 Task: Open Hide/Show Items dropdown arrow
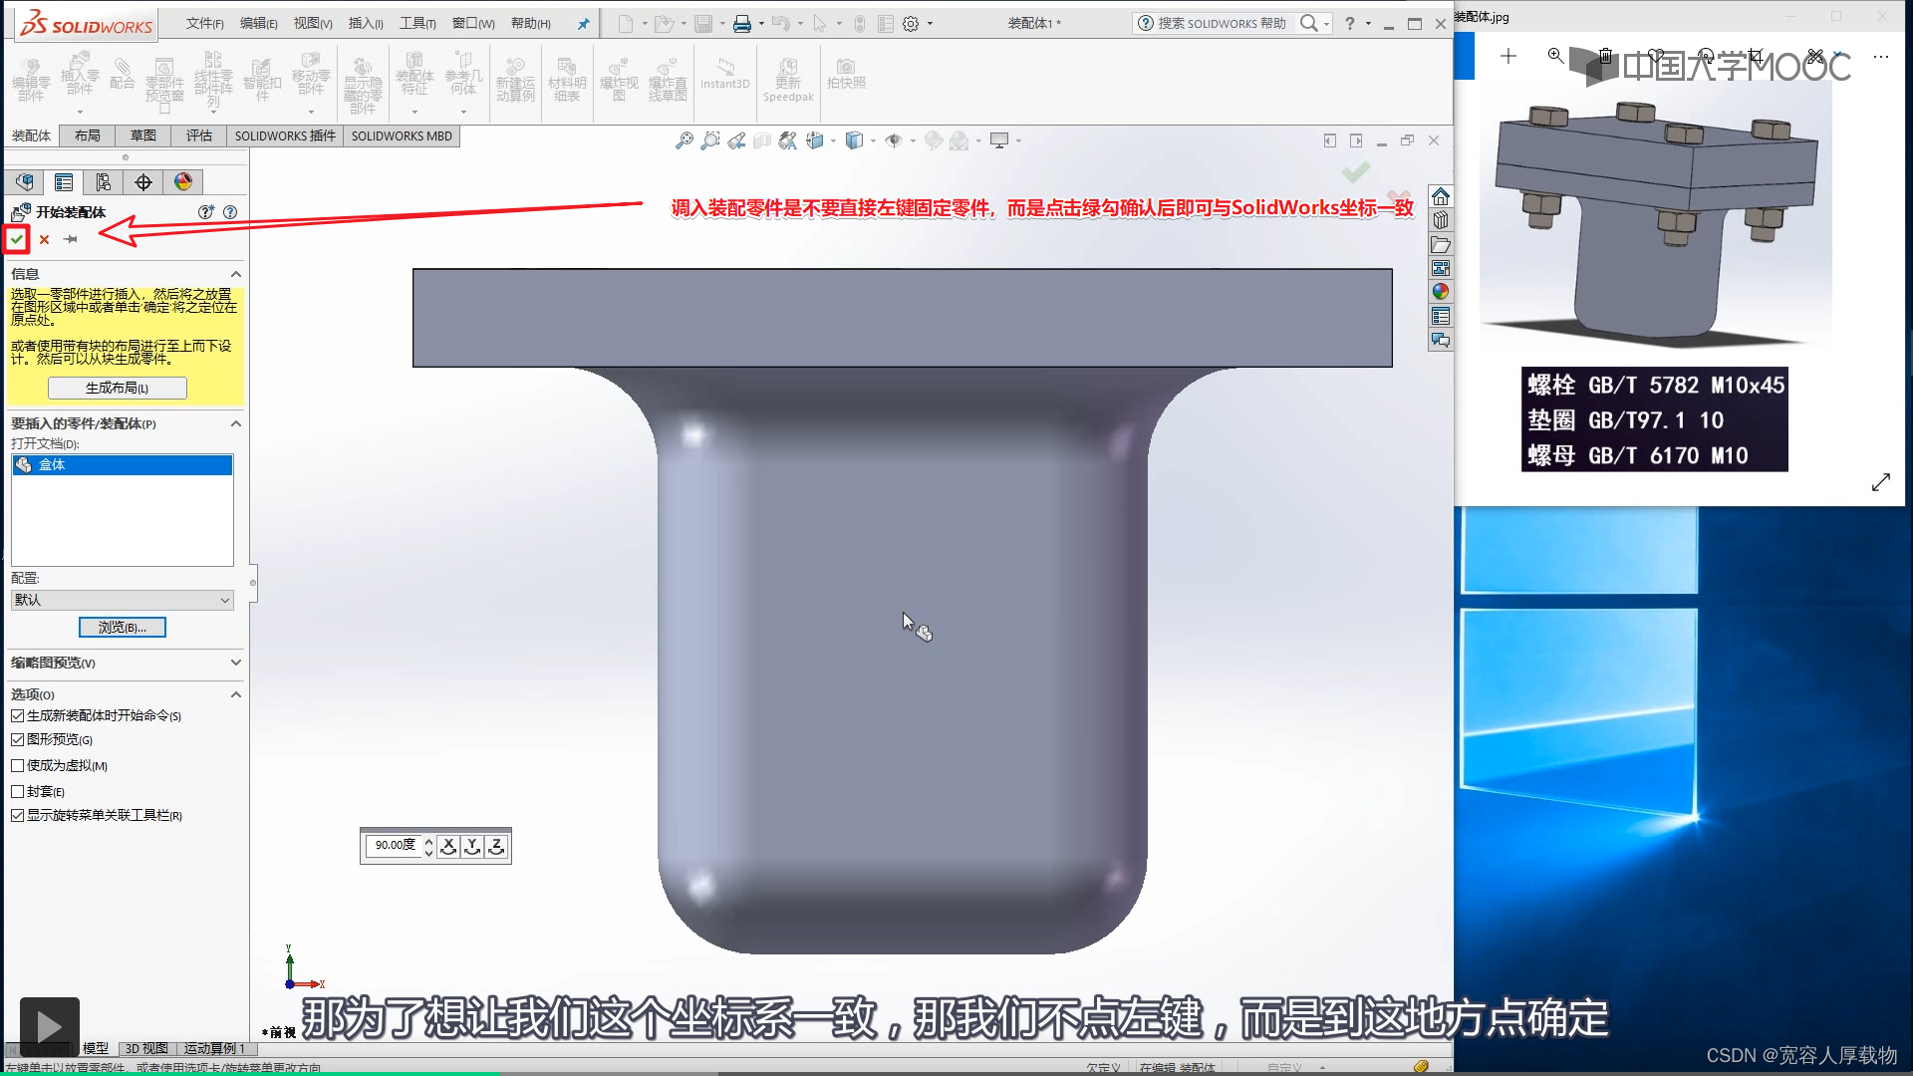(912, 141)
